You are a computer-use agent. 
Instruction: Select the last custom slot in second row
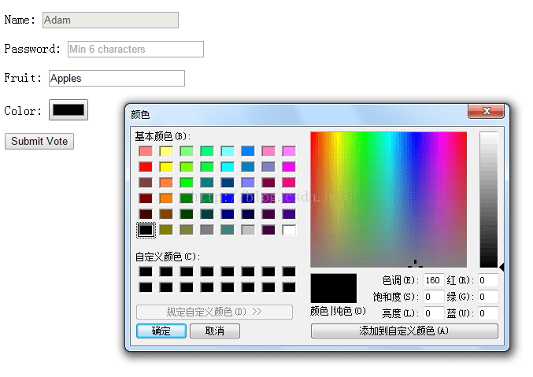tap(289, 287)
